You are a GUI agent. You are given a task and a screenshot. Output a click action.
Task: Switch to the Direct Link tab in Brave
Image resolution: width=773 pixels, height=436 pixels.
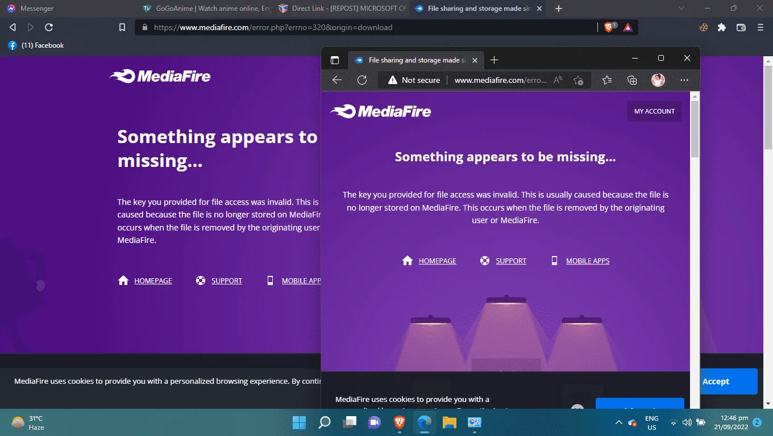[x=342, y=9]
